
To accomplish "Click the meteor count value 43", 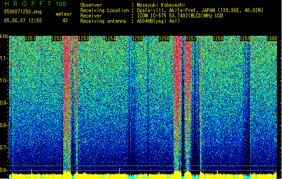I will click(x=65, y=21).
